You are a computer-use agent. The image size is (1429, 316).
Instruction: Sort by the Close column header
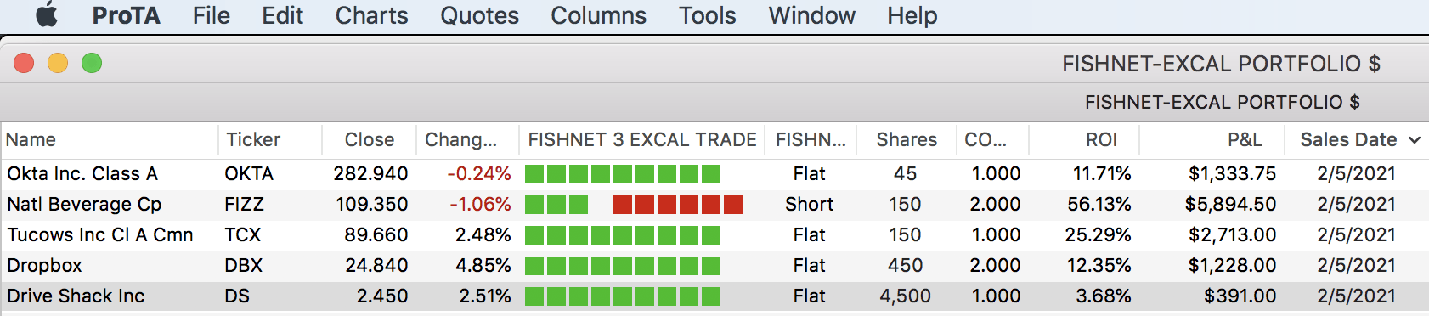pyautogui.click(x=370, y=139)
